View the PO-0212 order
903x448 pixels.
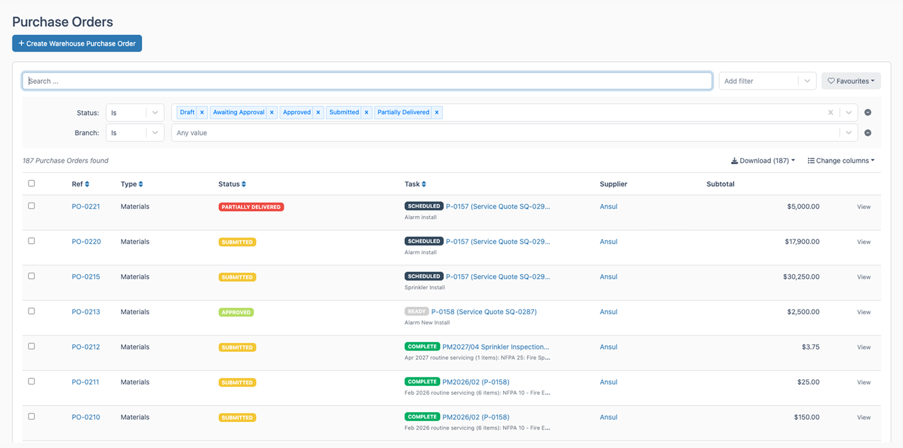[864, 347]
